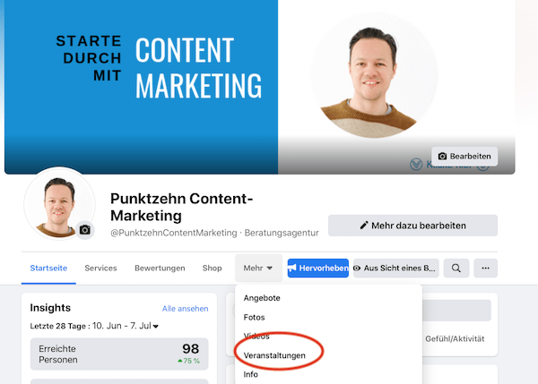Open the Erreichte Personen insights card
Image resolution: width=538 pixels, height=384 pixels.
[119, 354]
